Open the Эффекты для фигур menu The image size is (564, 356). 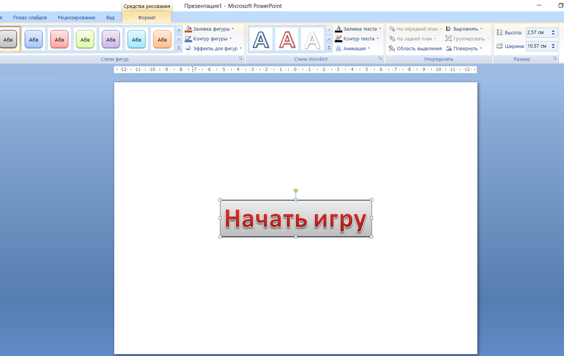(214, 48)
